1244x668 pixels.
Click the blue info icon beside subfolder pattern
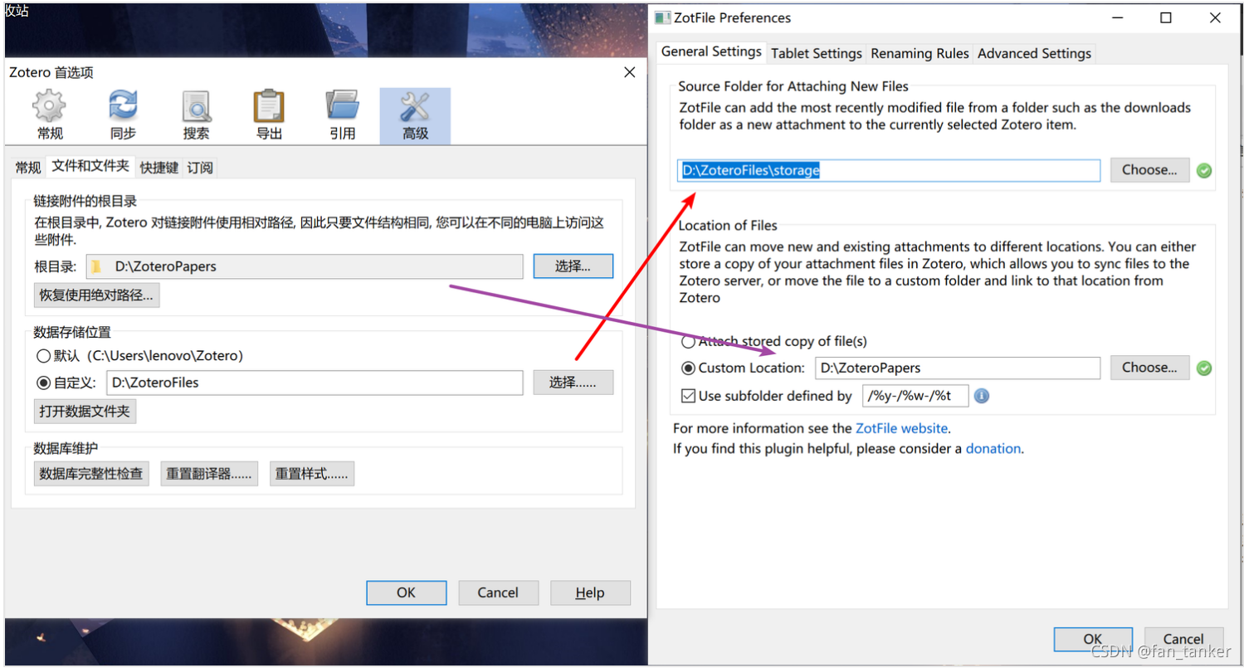[x=981, y=396]
